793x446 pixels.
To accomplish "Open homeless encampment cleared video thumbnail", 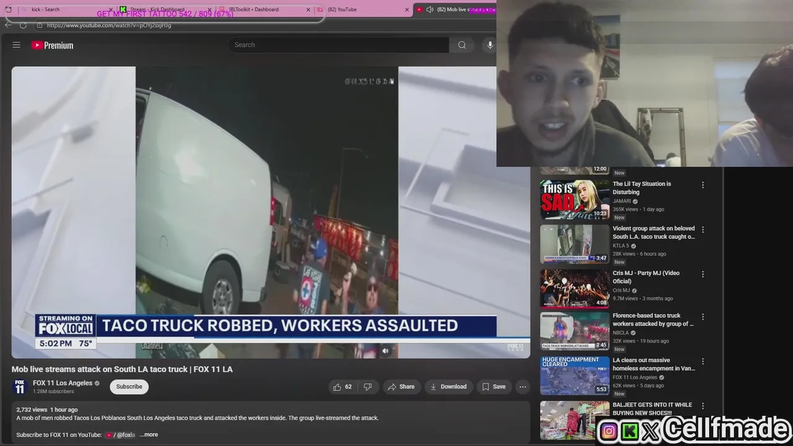I will [575, 376].
